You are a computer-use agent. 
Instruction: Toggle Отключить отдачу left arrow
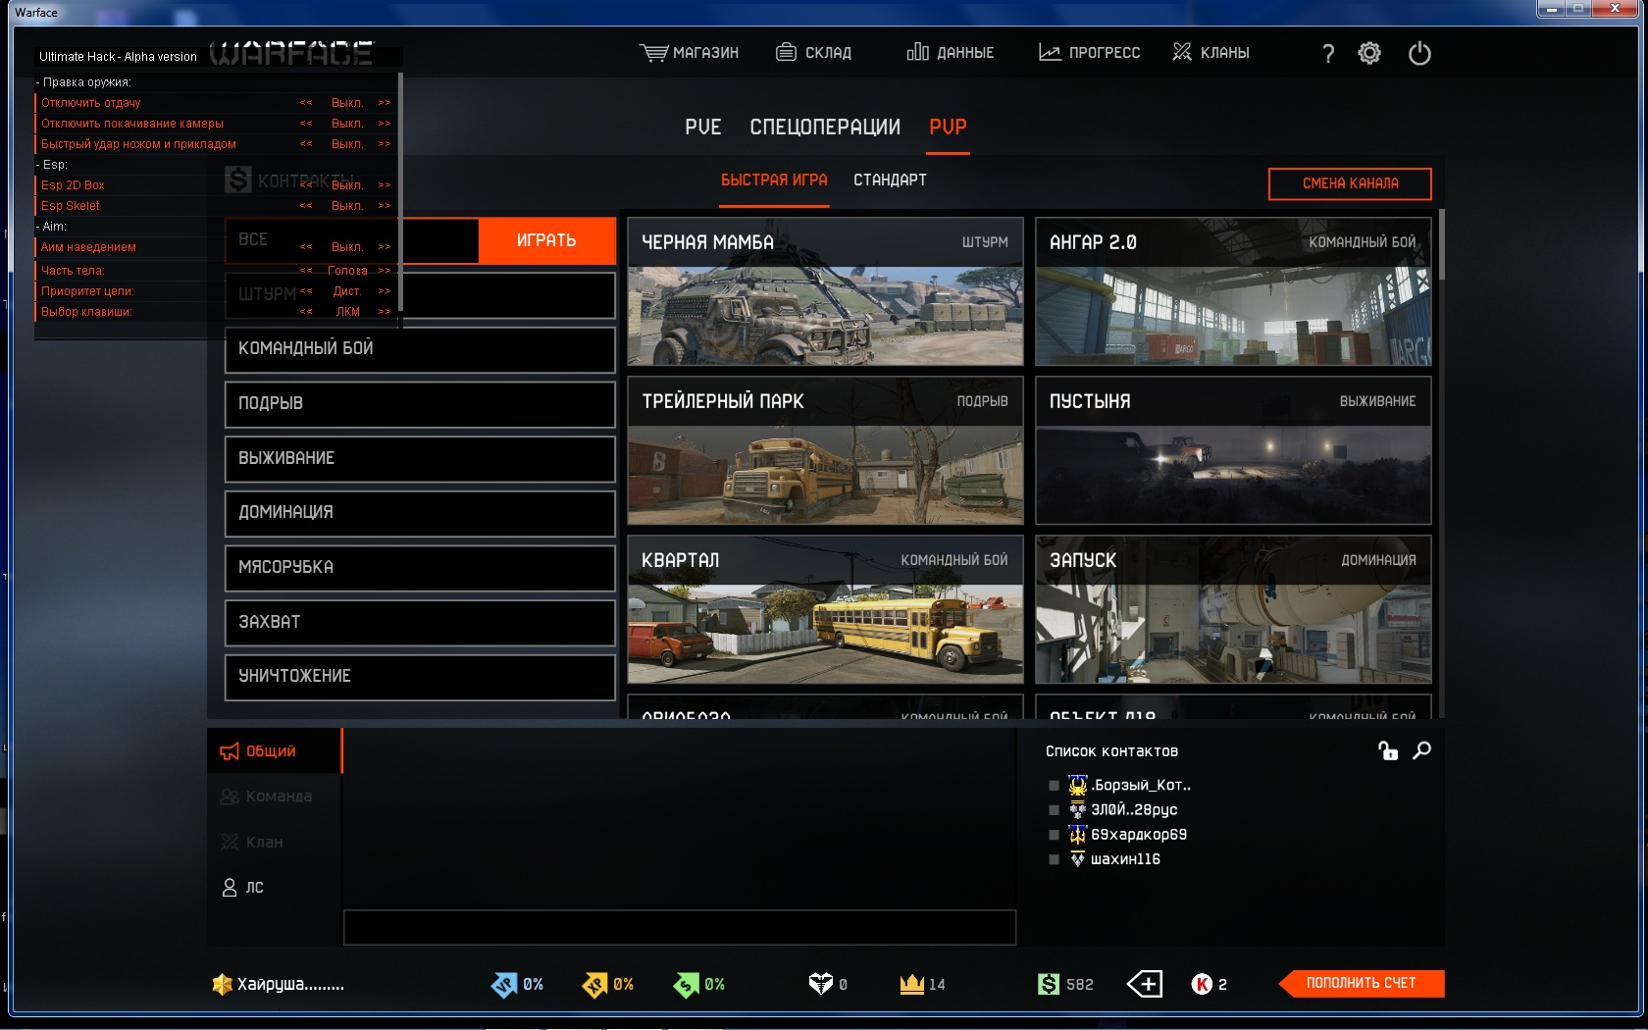click(306, 103)
